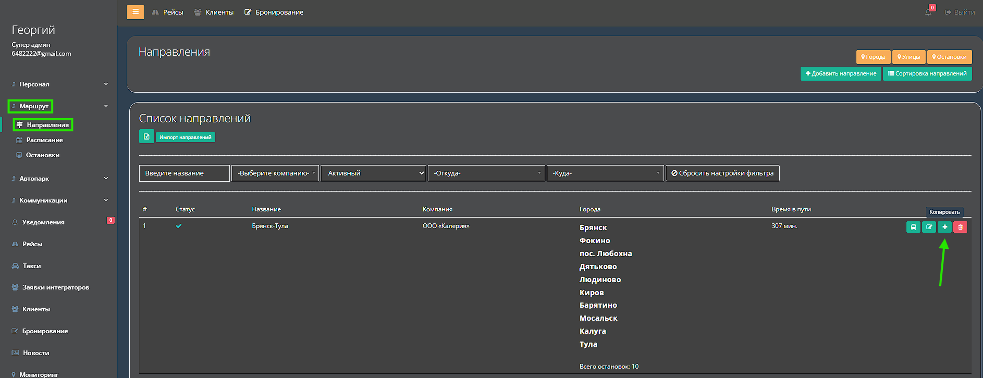Click Добавить направление button
Viewport: 983px width, 378px height.
841,73
